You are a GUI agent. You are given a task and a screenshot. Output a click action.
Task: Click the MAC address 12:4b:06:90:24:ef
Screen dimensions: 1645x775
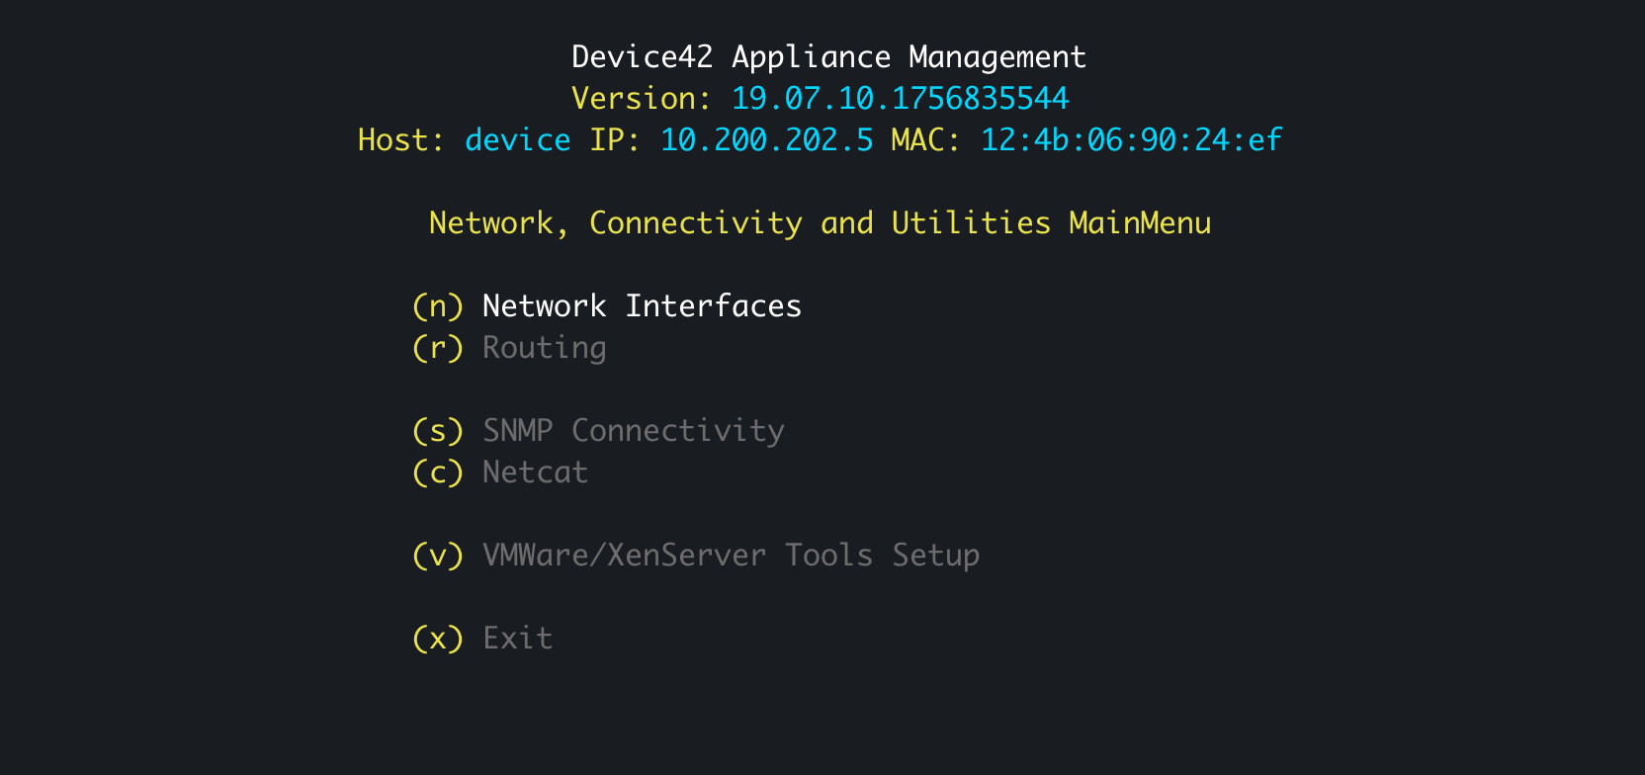tap(1130, 140)
